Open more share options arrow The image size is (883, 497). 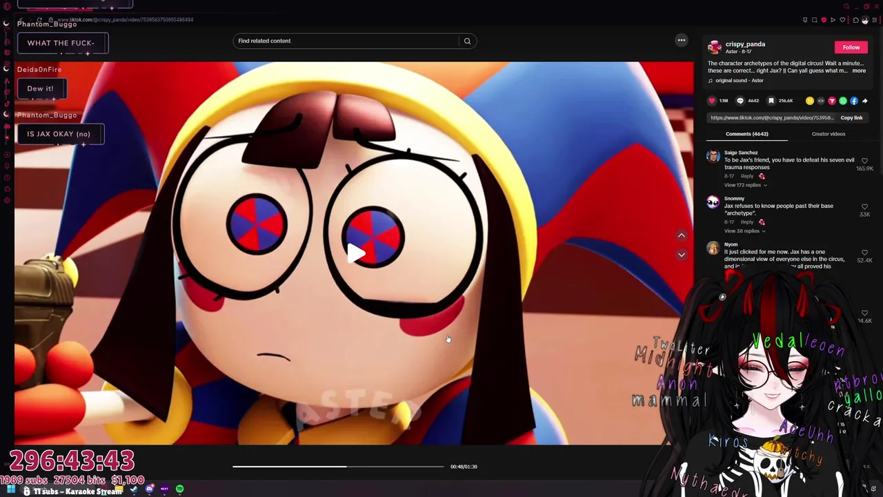click(865, 101)
